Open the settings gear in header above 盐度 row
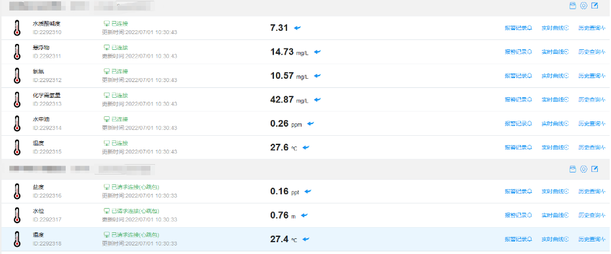The height and width of the screenshot is (254, 611). [x=583, y=169]
